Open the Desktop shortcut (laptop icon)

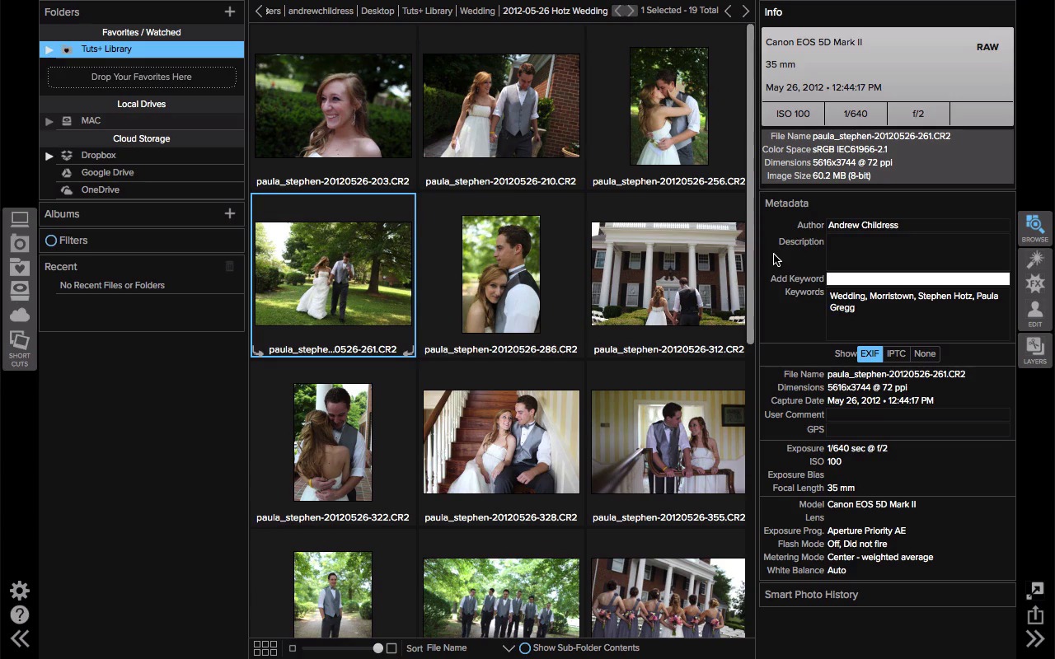point(20,219)
